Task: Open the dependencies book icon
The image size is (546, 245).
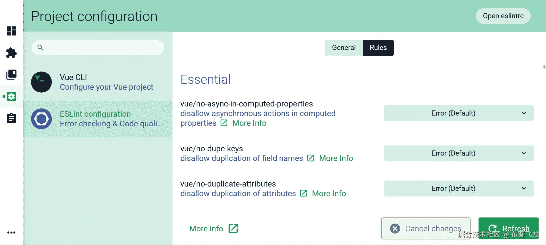Action: [x=11, y=75]
